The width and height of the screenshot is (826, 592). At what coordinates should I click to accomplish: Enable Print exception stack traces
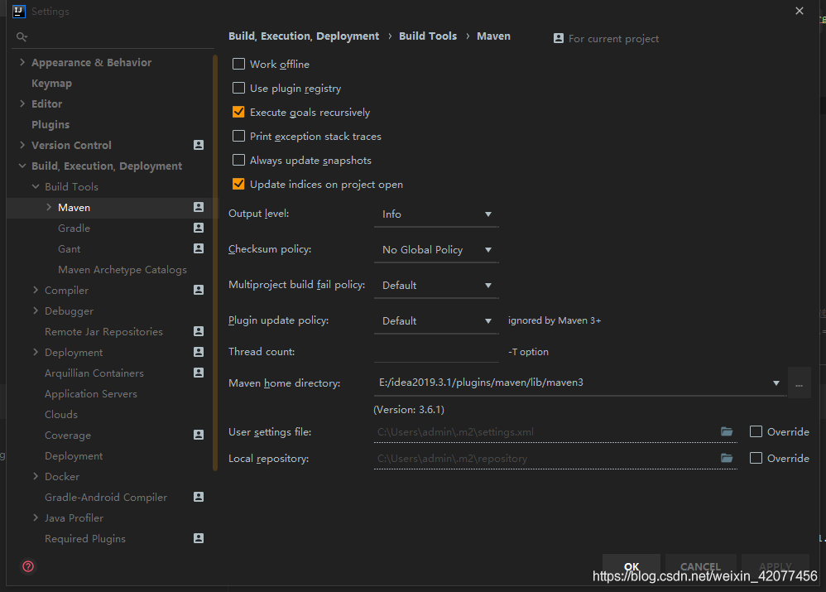[x=238, y=136]
